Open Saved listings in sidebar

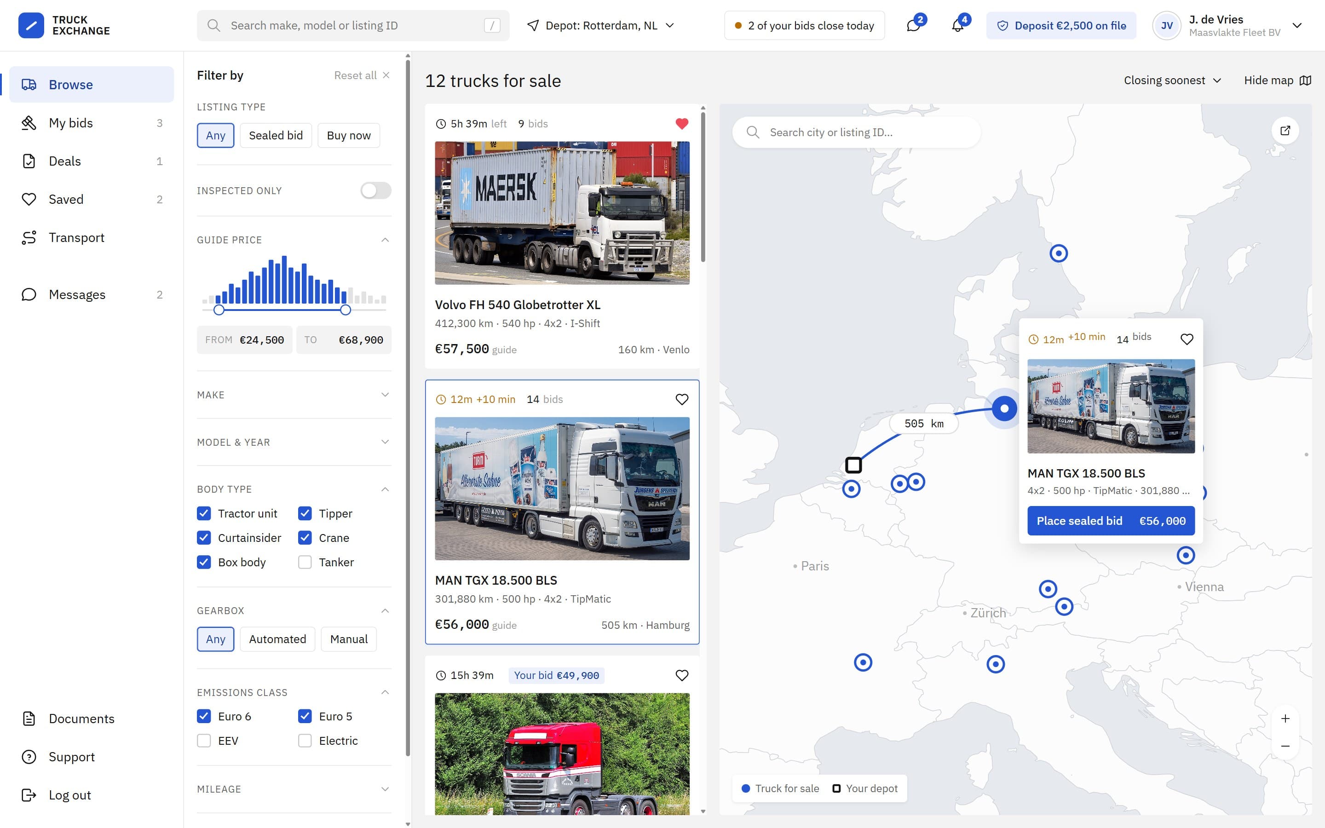point(92,199)
